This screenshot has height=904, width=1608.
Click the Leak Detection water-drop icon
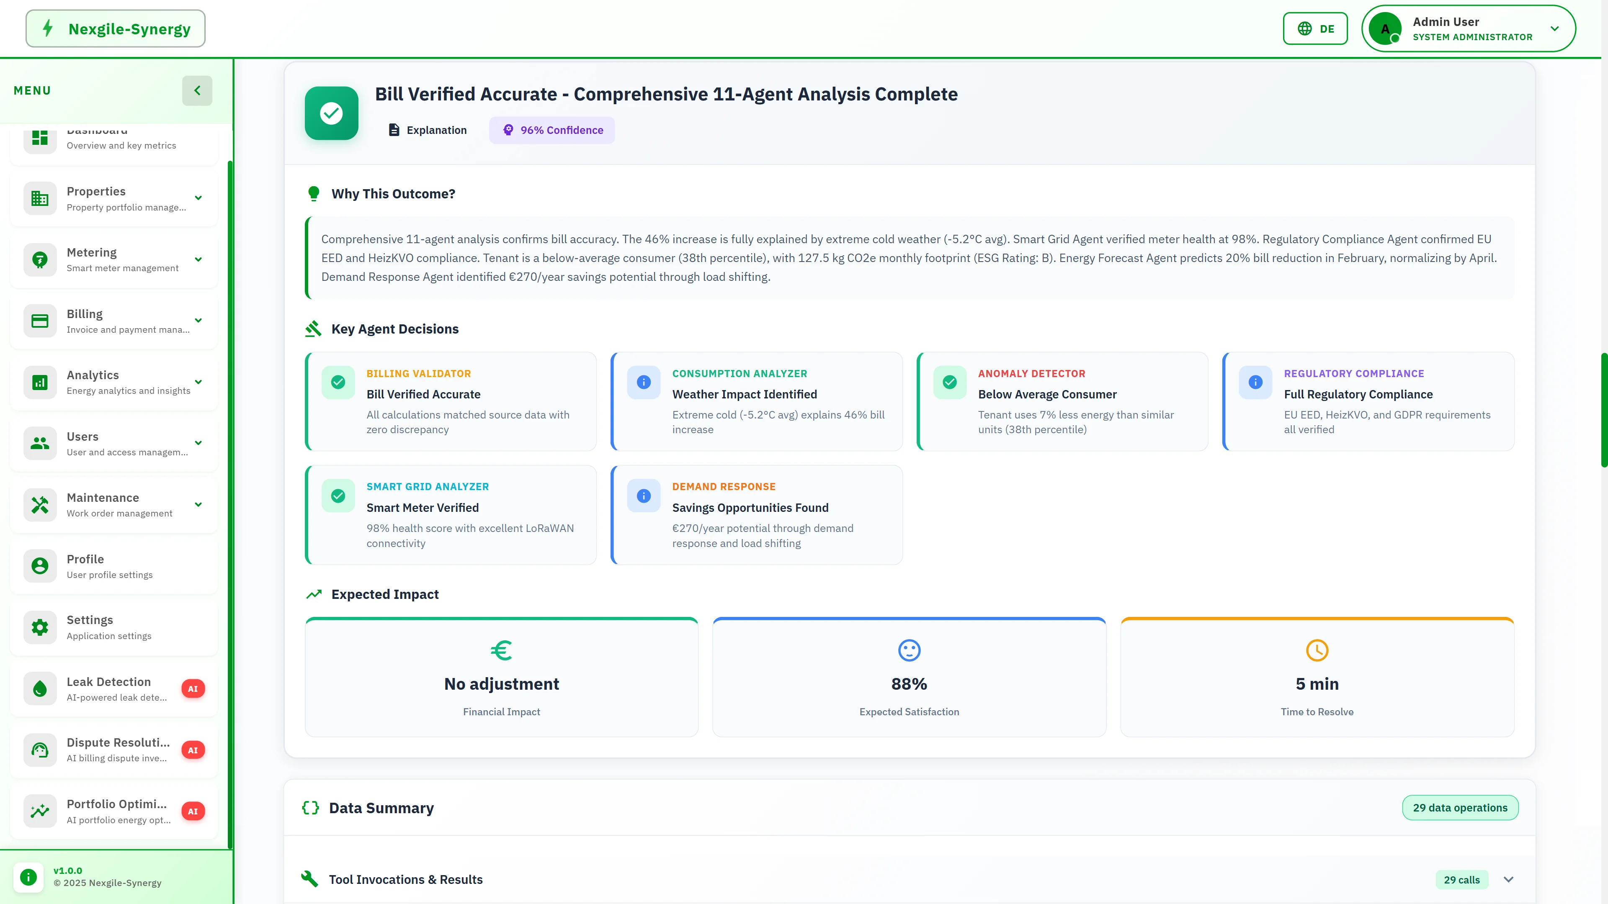coord(39,688)
